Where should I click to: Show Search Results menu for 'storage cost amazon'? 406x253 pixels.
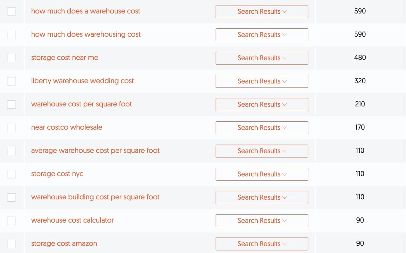(262, 244)
